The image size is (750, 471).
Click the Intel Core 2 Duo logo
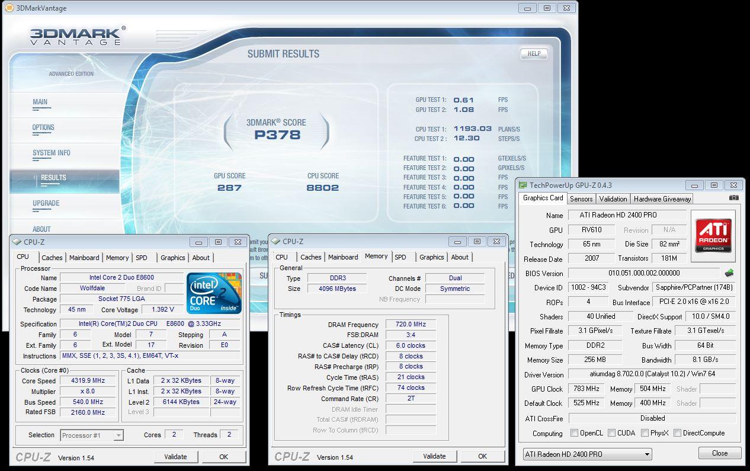click(x=214, y=293)
